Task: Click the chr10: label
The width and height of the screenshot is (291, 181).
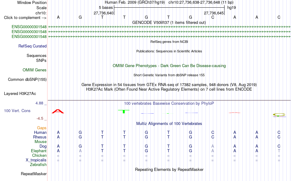Action: [x=41, y=13]
